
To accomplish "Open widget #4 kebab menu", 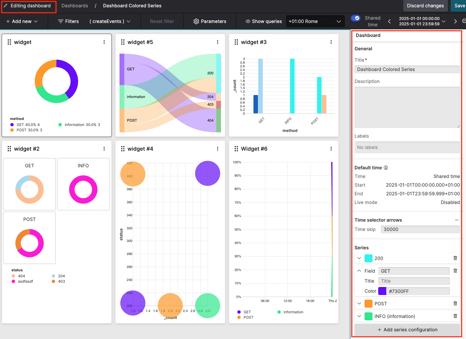I will (x=218, y=149).
